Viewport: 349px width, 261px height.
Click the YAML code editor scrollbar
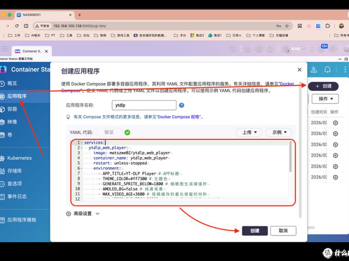click(290, 157)
